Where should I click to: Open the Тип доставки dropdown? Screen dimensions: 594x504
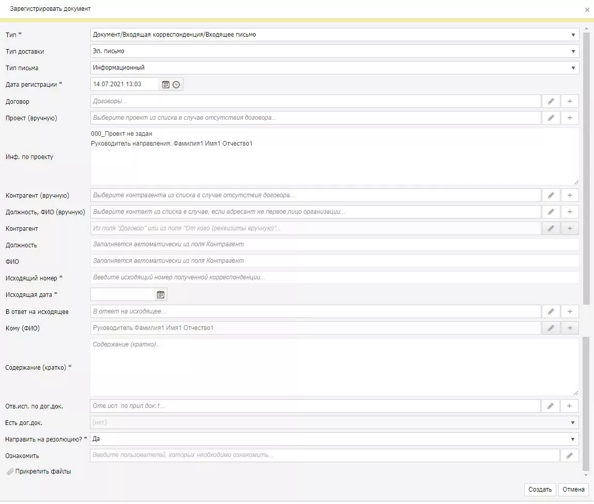[x=573, y=52]
